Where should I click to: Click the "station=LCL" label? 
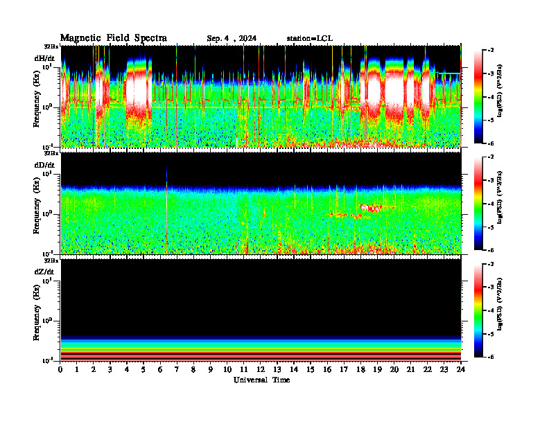[x=310, y=39]
